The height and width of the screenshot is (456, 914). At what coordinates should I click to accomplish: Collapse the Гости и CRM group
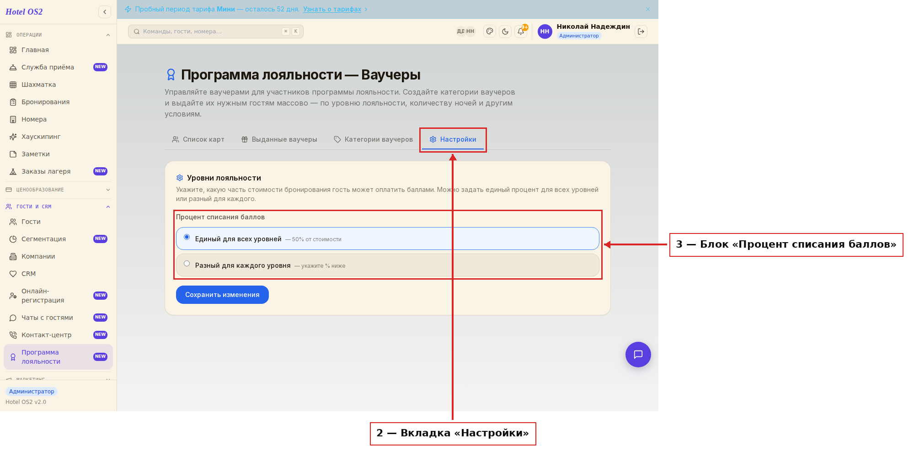pos(58,207)
